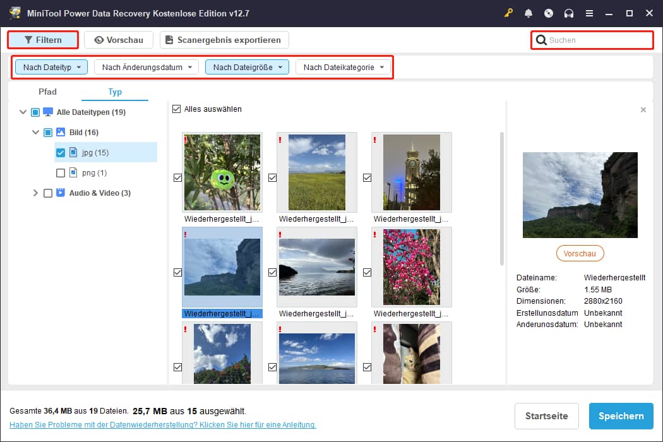This screenshot has width=663, height=442.
Task: Toggle the Alles auswählen checkbox
Action: 176,109
